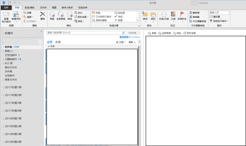Click the 后续标志 red flag icon
This screenshot has width=246, height=146.
pos(182,14)
